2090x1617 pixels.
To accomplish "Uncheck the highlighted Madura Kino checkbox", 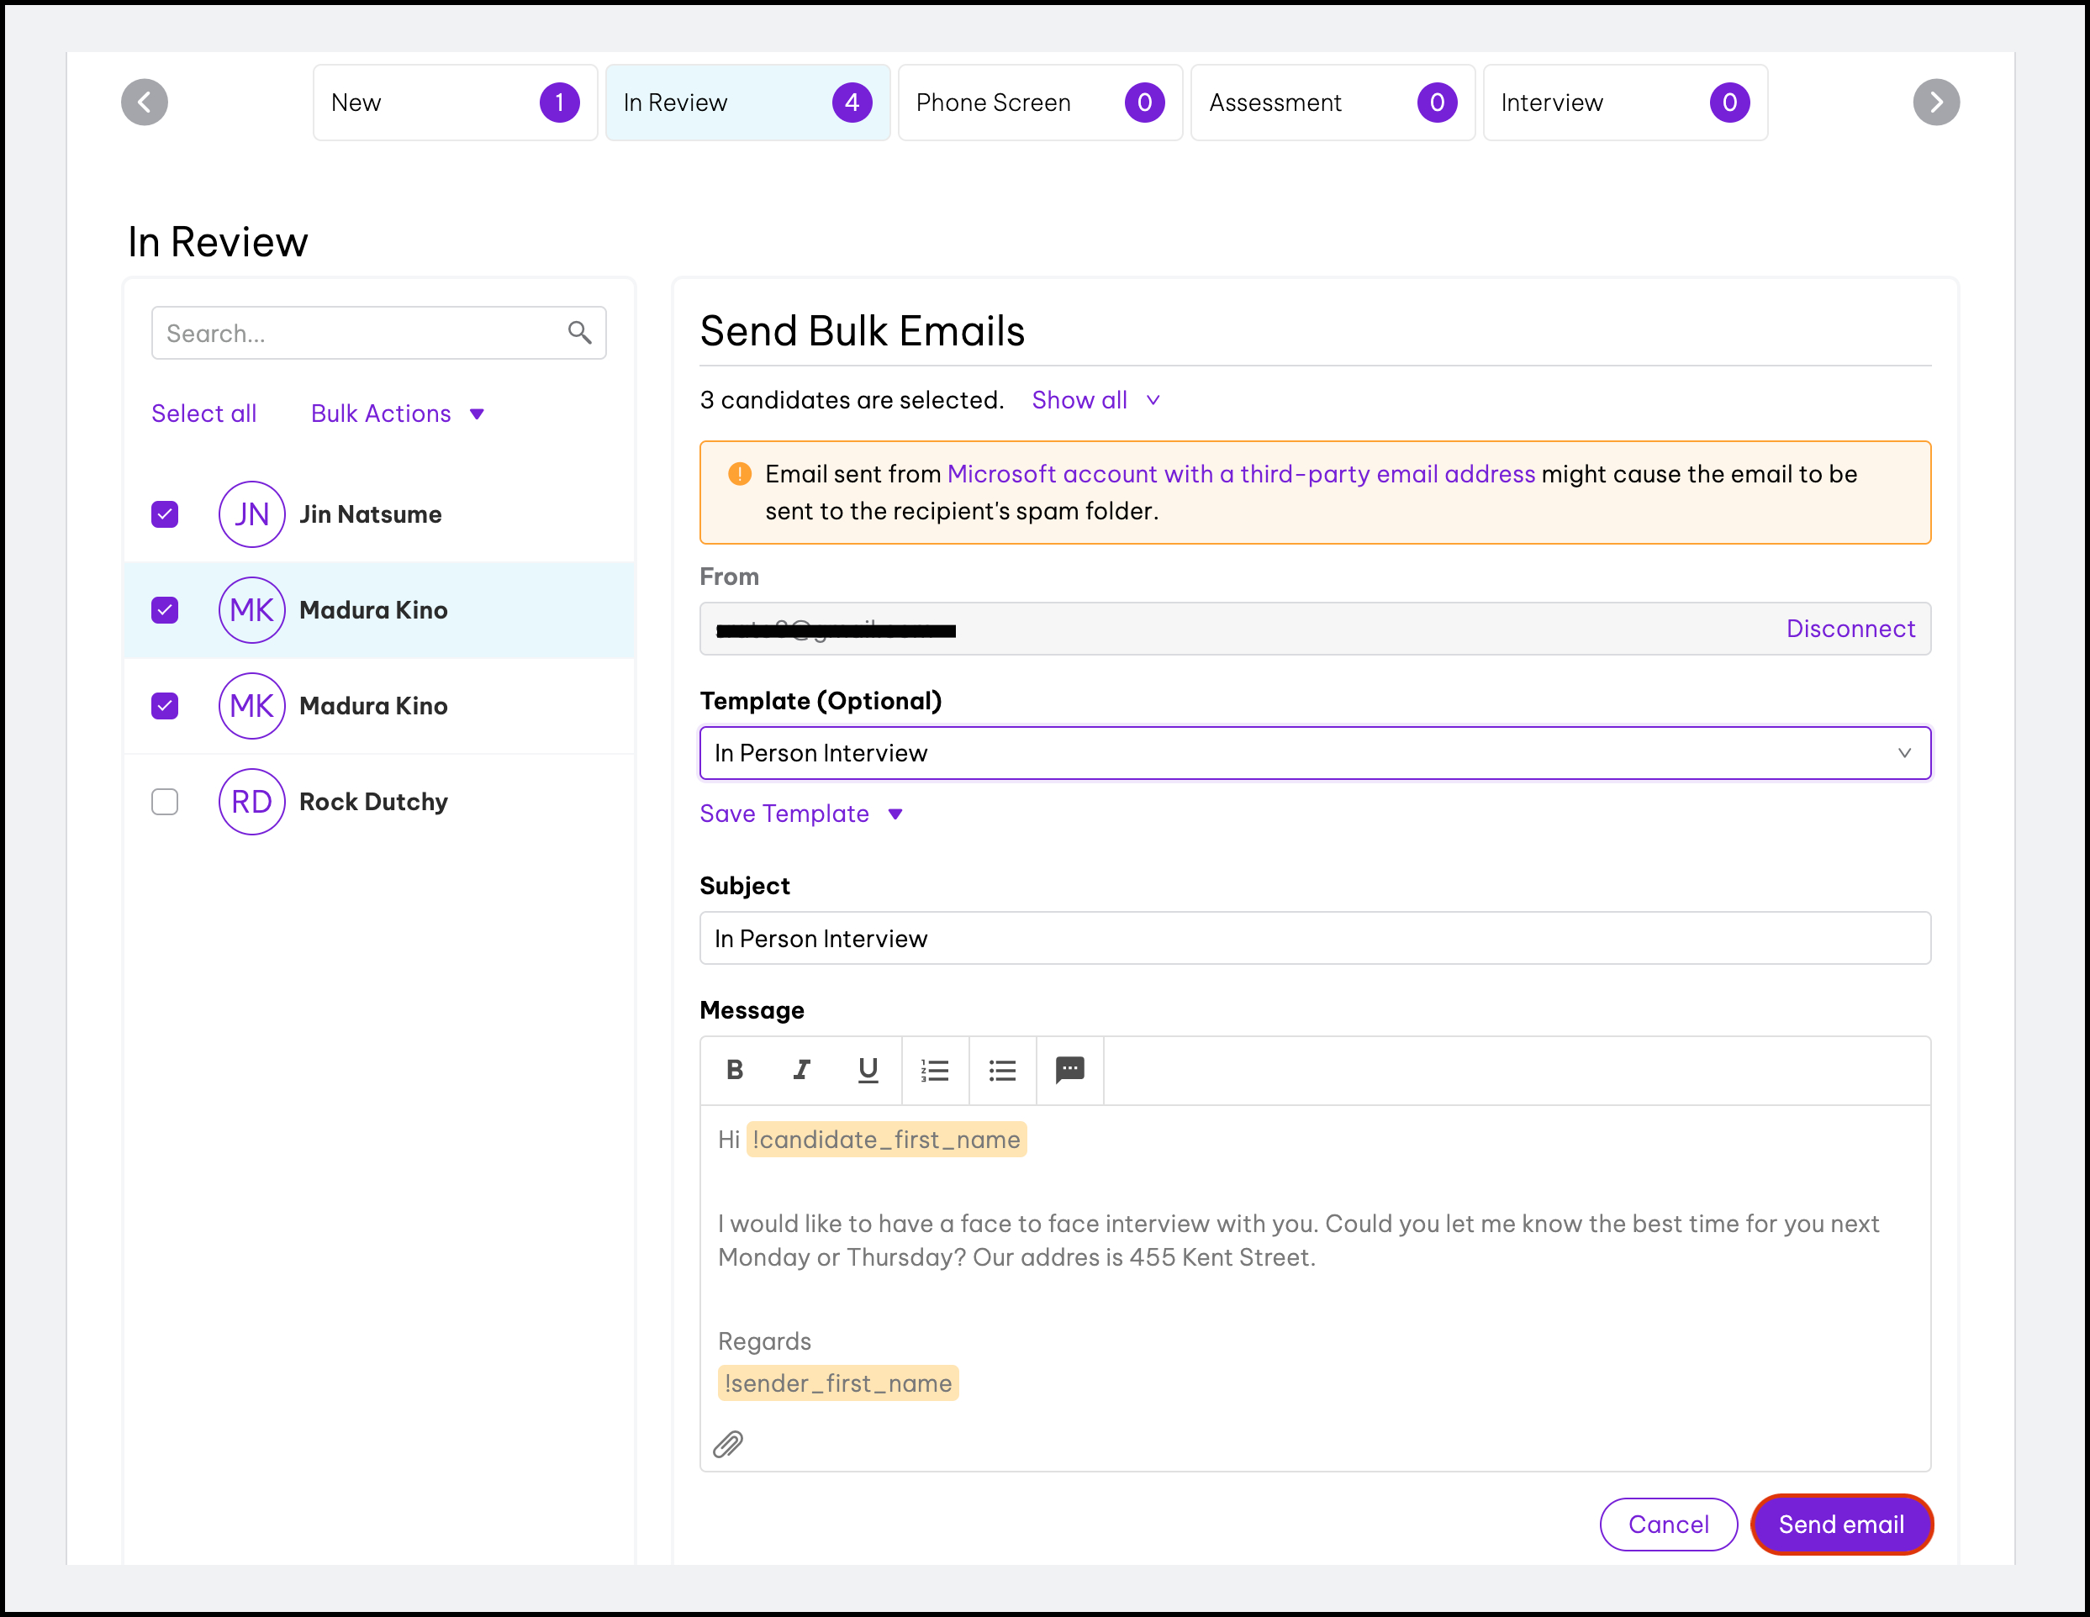I will point(165,609).
